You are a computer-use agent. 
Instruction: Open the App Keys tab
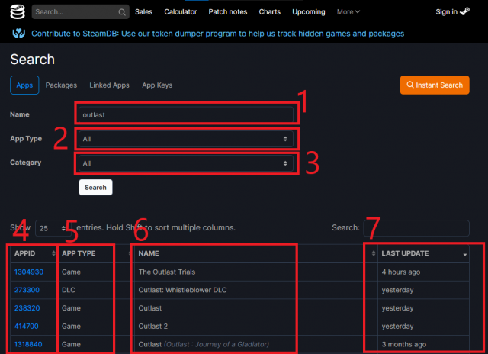pos(157,85)
